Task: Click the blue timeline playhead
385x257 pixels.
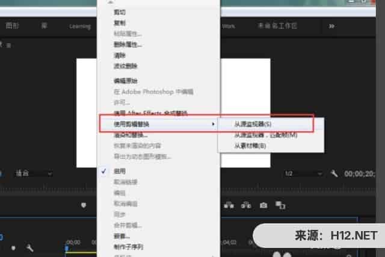Action: point(67,248)
